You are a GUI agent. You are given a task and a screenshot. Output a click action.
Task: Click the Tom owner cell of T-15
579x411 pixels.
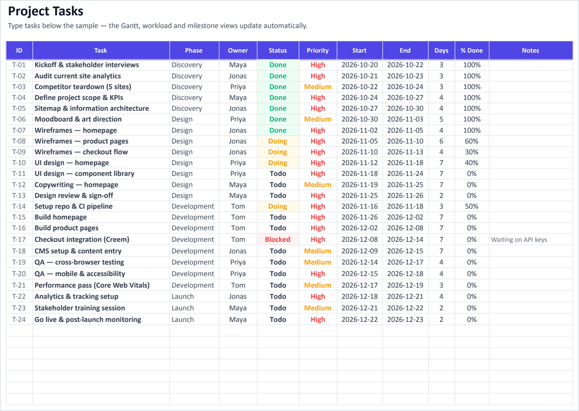coord(238,217)
